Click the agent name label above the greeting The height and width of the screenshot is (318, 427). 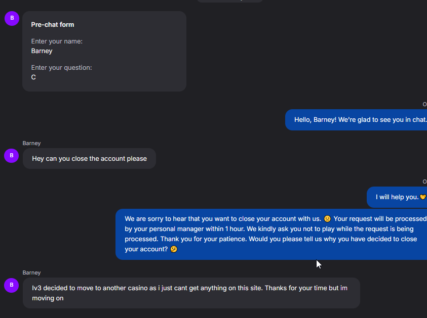pos(424,104)
